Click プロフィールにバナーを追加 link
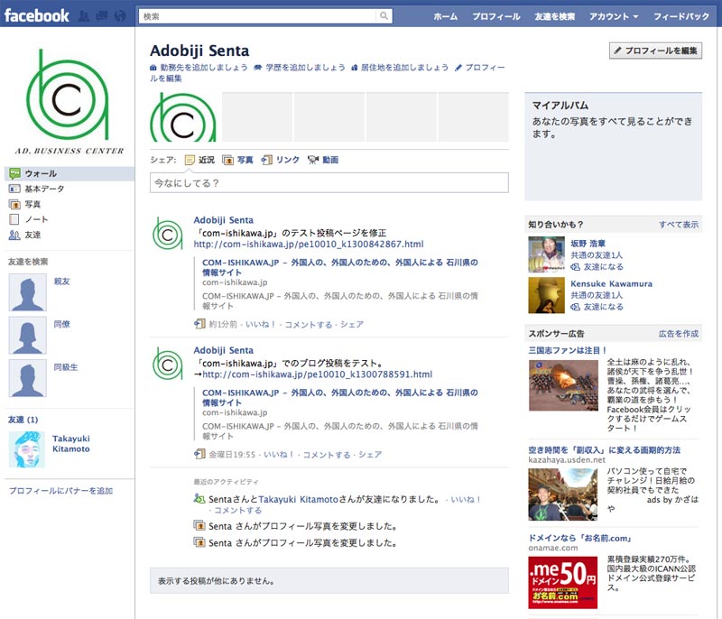This screenshot has height=619, width=722. tap(60, 491)
